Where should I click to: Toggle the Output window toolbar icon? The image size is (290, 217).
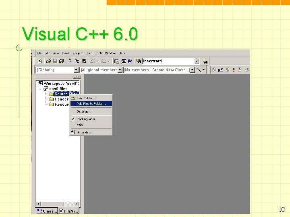pos(124,61)
